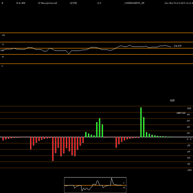Click the MR axis label -100
The height and width of the screenshot is (193, 193).
(189, 170)
